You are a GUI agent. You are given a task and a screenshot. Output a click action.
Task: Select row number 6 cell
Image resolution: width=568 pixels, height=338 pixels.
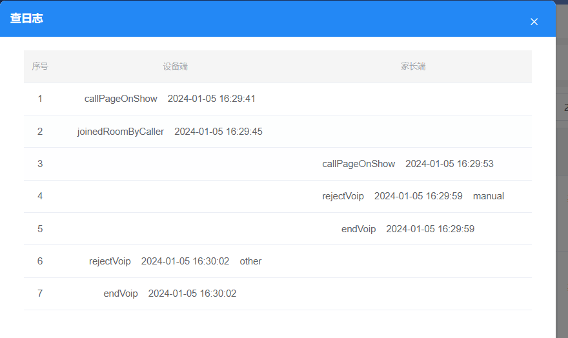[40, 261]
